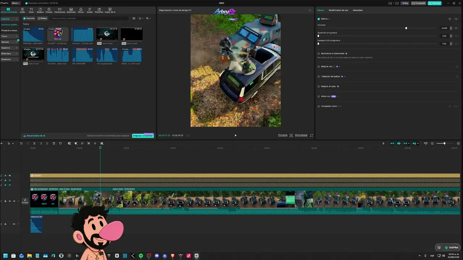
Task: Enable the Mejorar voz option
Action: 318,66
